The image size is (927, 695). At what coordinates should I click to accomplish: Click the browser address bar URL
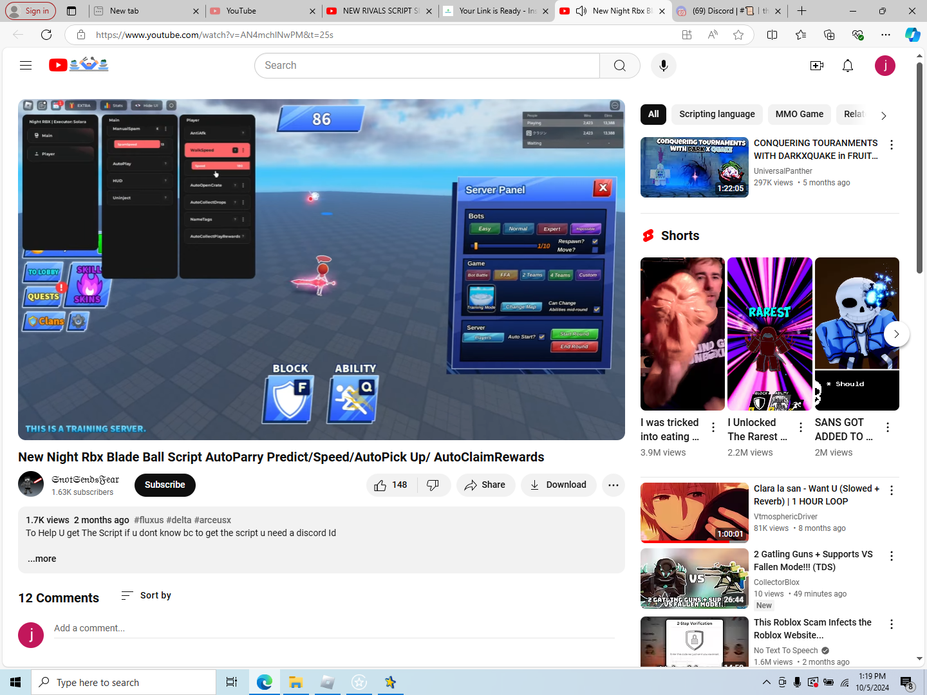(x=214, y=35)
